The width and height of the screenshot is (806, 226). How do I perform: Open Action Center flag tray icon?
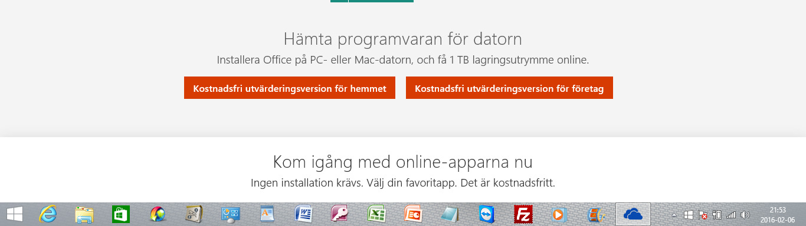click(703, 215)
